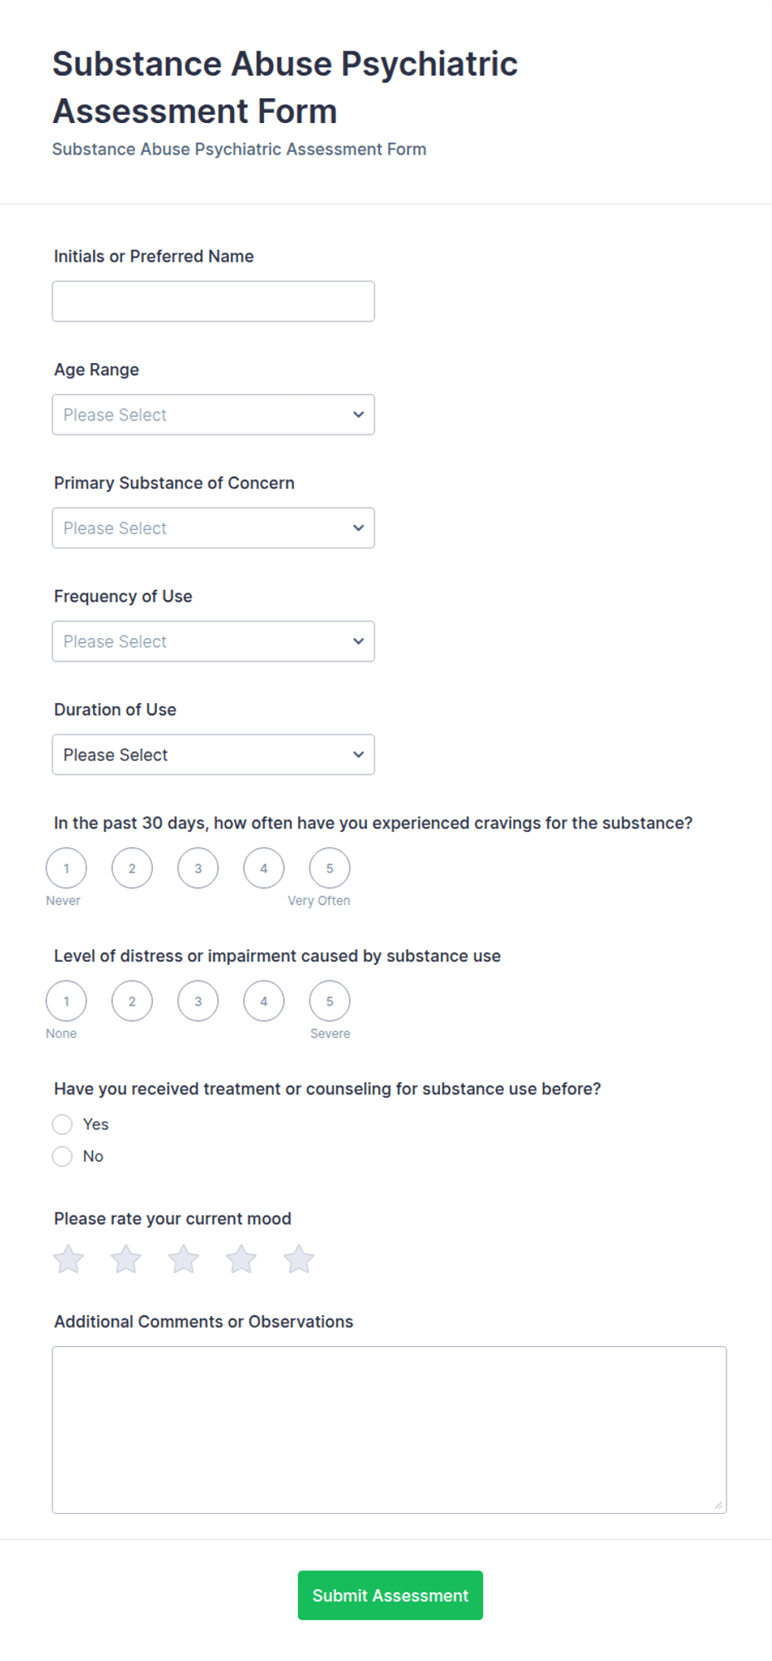Select cravings rating 1 Never

[x=66, y=868]
